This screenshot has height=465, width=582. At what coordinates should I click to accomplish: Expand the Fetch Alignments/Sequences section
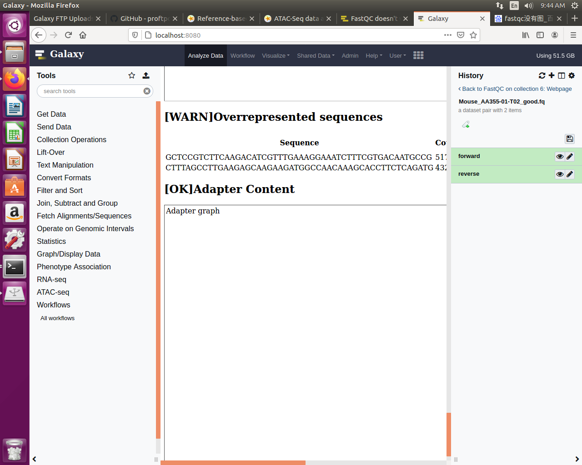[84, 216]
